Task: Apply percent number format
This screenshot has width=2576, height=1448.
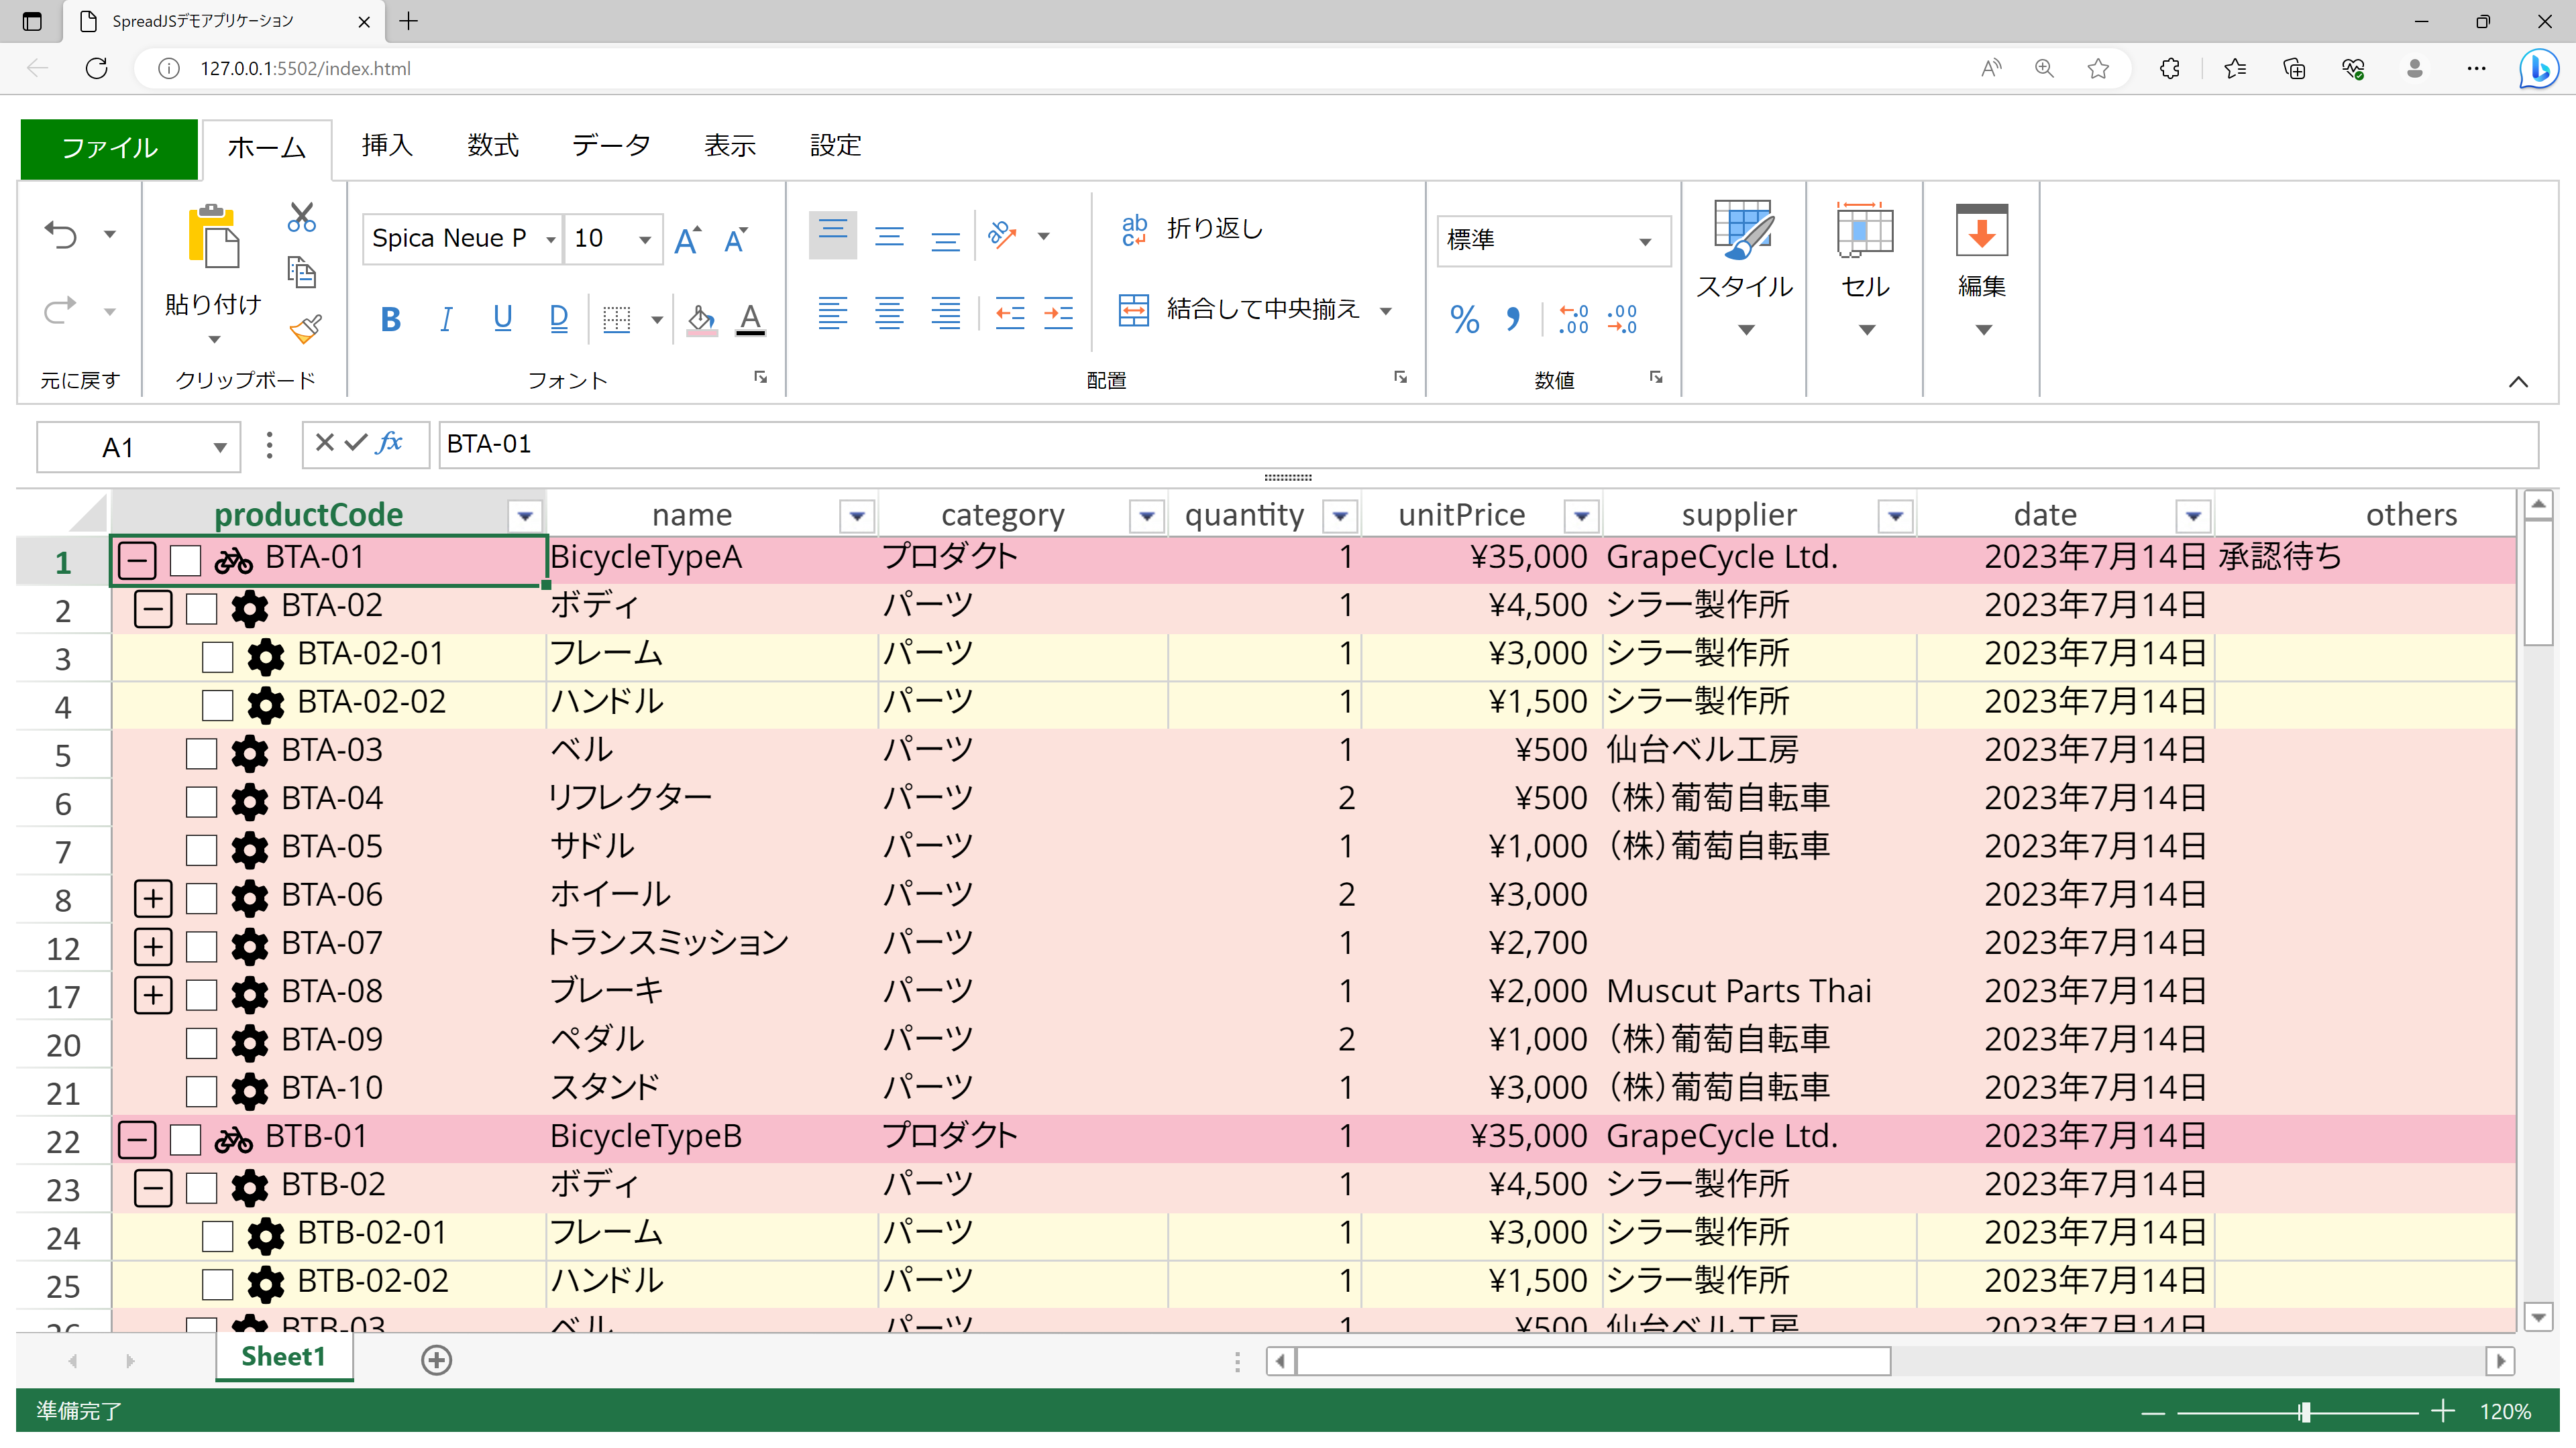Action: [x=1465, y=319]
